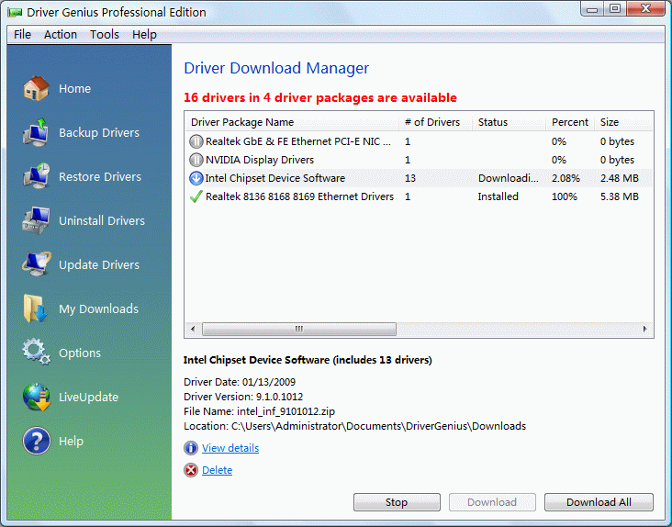
Task: Click the Download All button
Action: coord(599,502)
